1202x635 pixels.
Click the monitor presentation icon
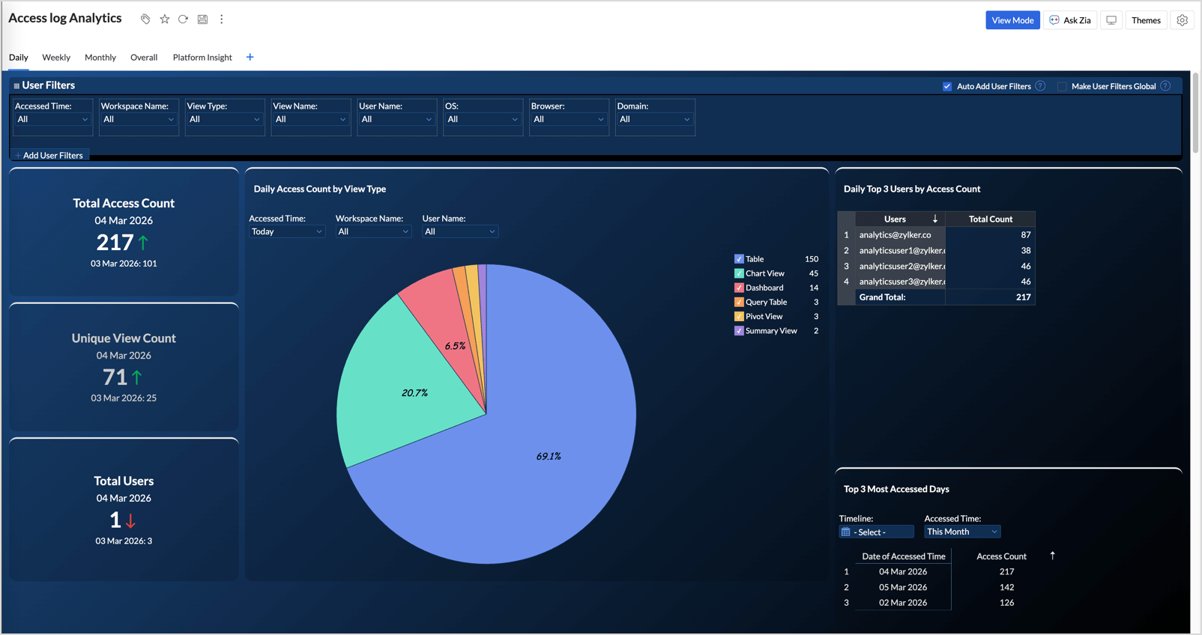(x=1111, y=20)
